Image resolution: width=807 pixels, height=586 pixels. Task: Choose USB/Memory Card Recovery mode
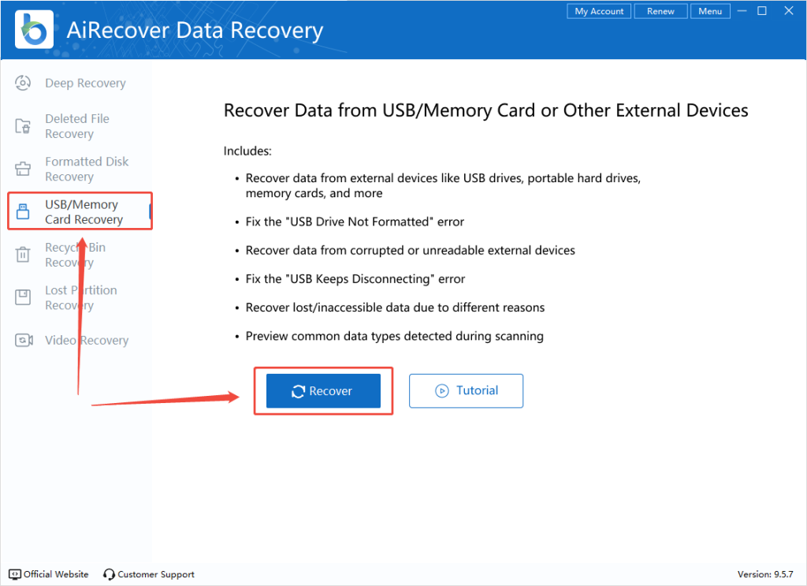tap(79, 211)
